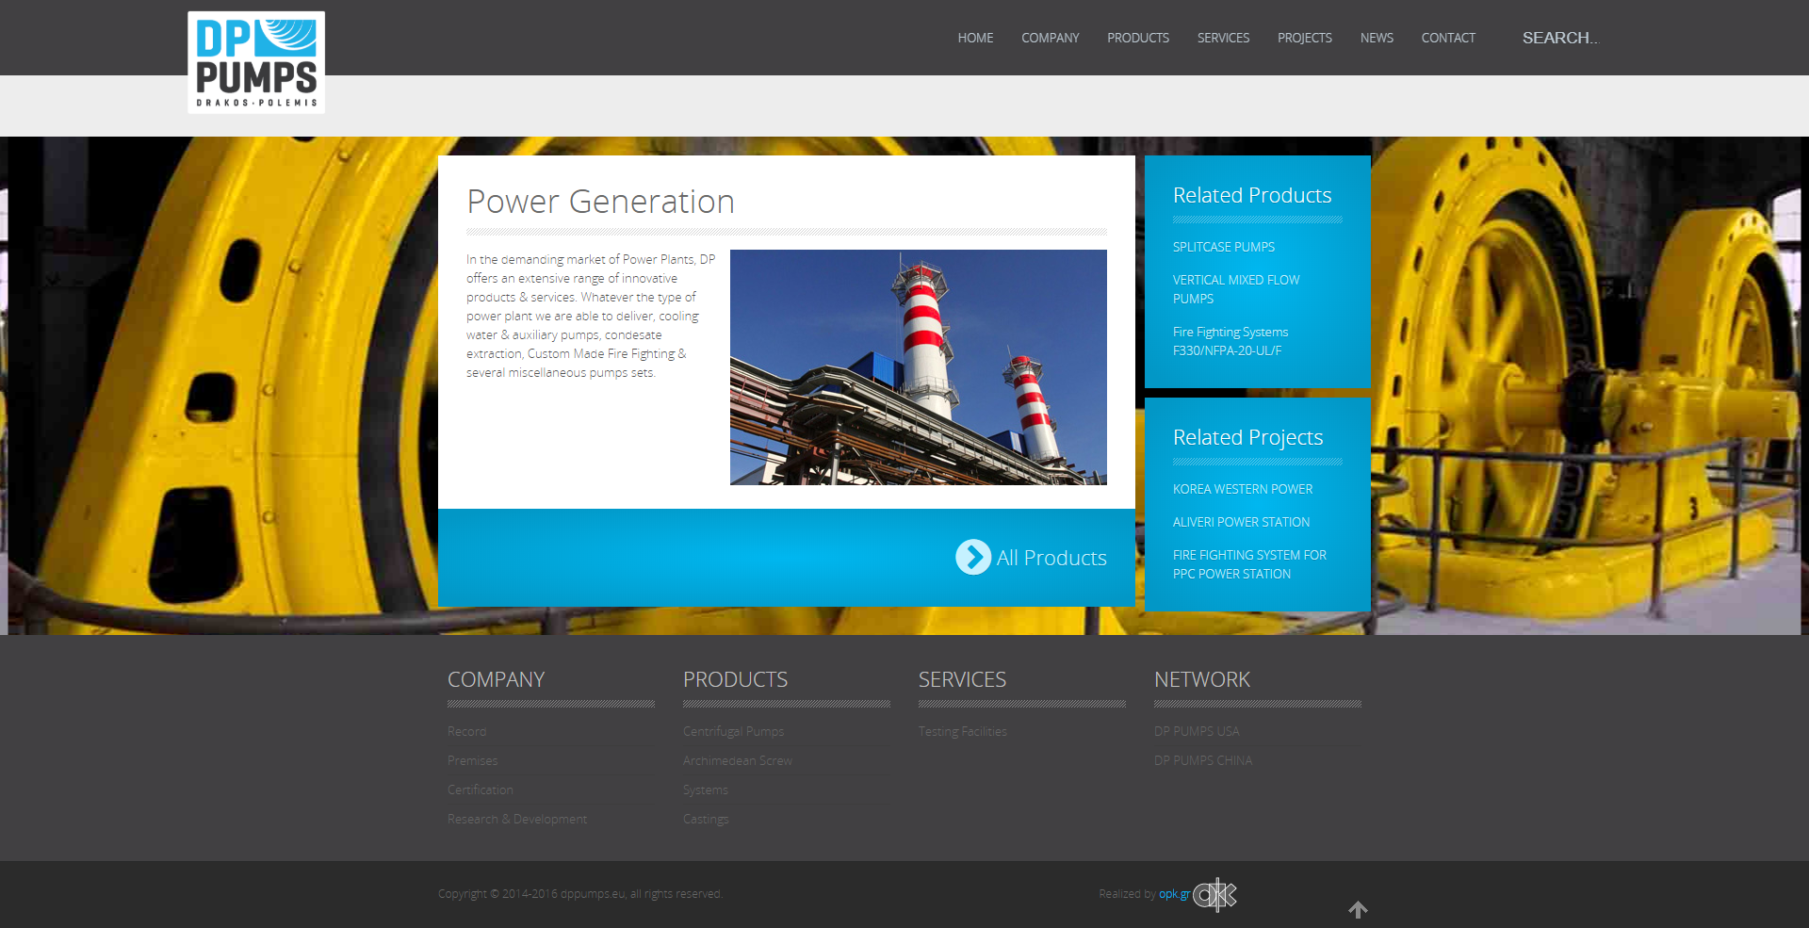Visit the Testing Facilities footer link
This screenshot has height=928, width=1809.
(962, 731)
